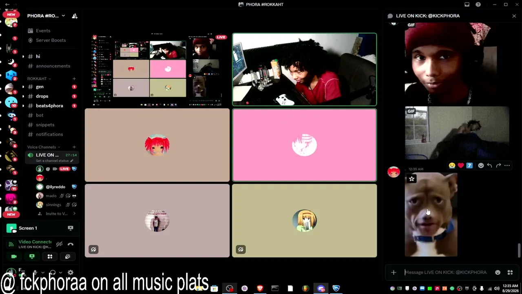Open the announcements channel
The image size is (522, 294).
[53, 66]
